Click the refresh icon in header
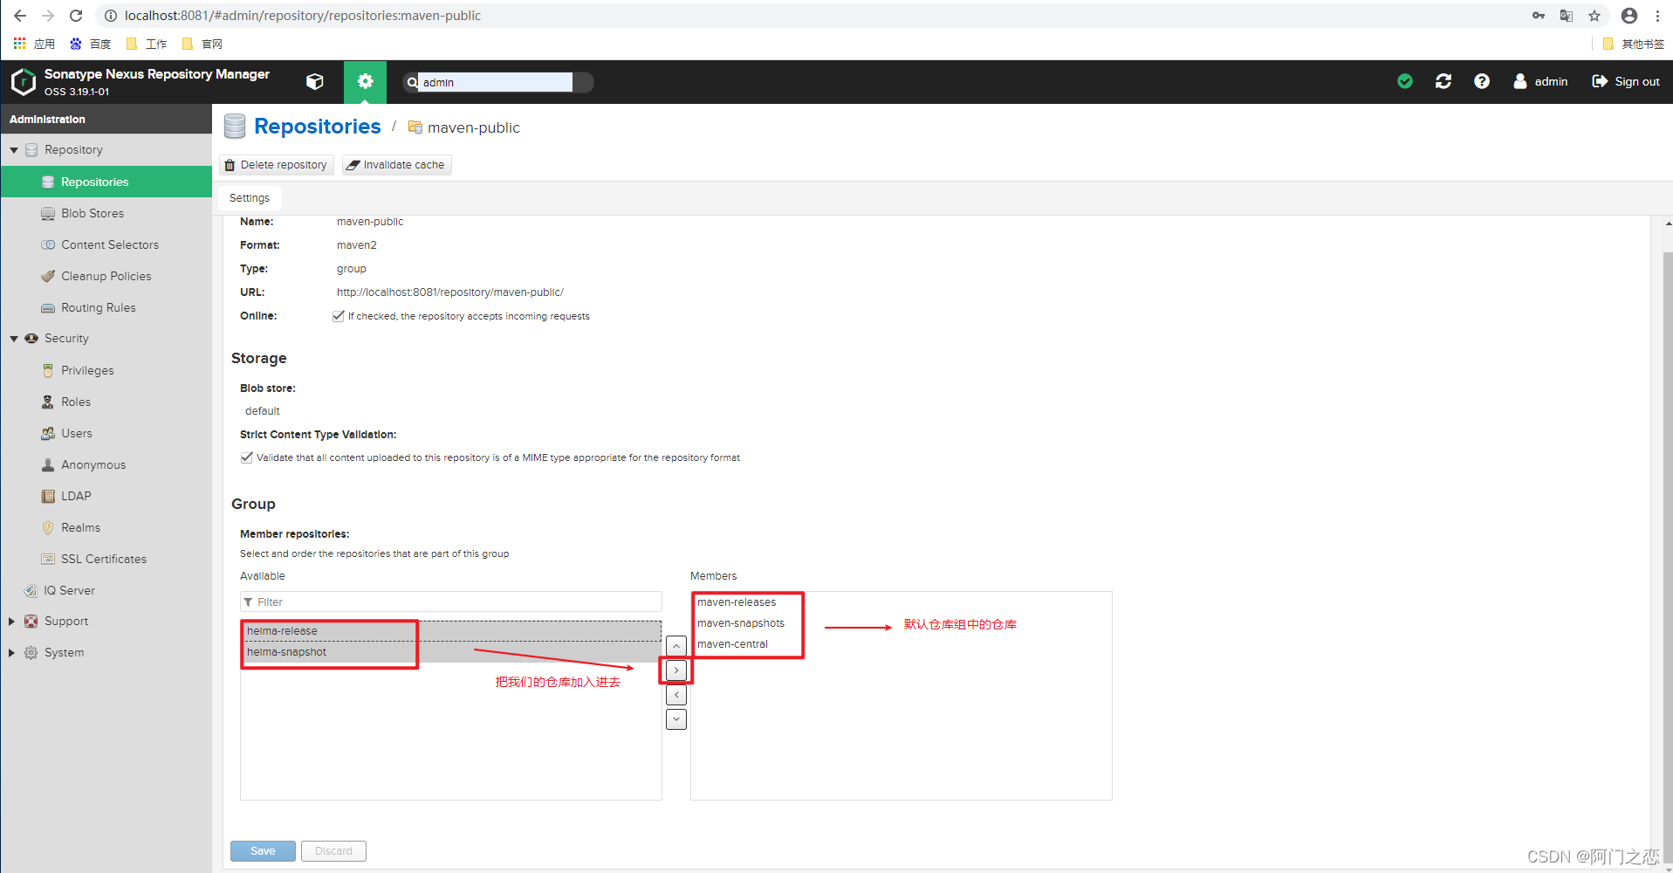Screen dimensions: 1673x873 (x=1443, y=81)
